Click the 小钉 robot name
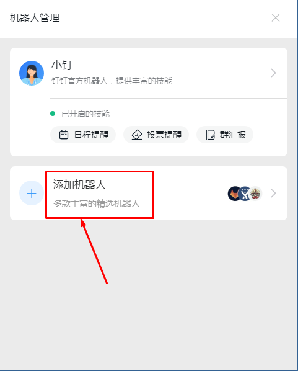298x371 pixels. pos(62,65)
